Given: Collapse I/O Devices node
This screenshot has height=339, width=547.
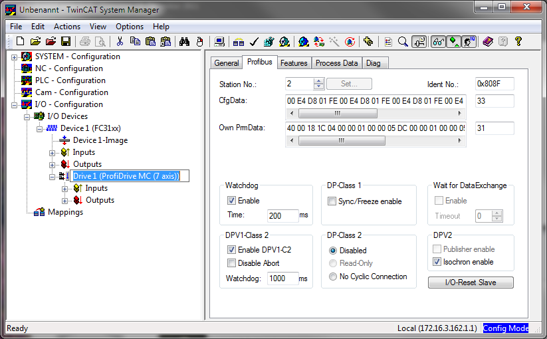Looking at the screenshot, I should coord(27,117).
